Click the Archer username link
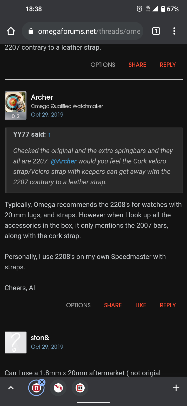The height and width of the screenshot is (406, 187). tap(42, 97)
